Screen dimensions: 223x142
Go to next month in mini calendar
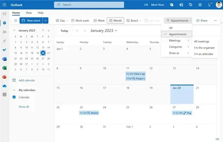tap(48, 31)
